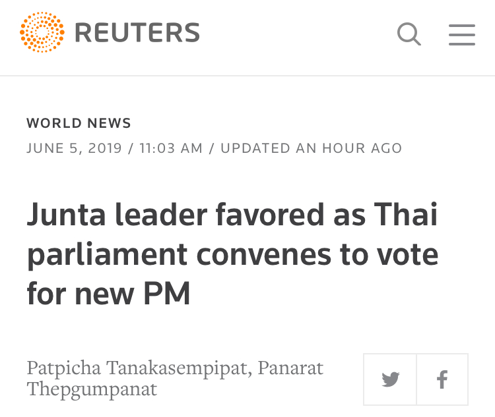This screenshot has height=417, width=495.
Task: Click headline line 'for new PM'
Action: click(x=108, y=293)
